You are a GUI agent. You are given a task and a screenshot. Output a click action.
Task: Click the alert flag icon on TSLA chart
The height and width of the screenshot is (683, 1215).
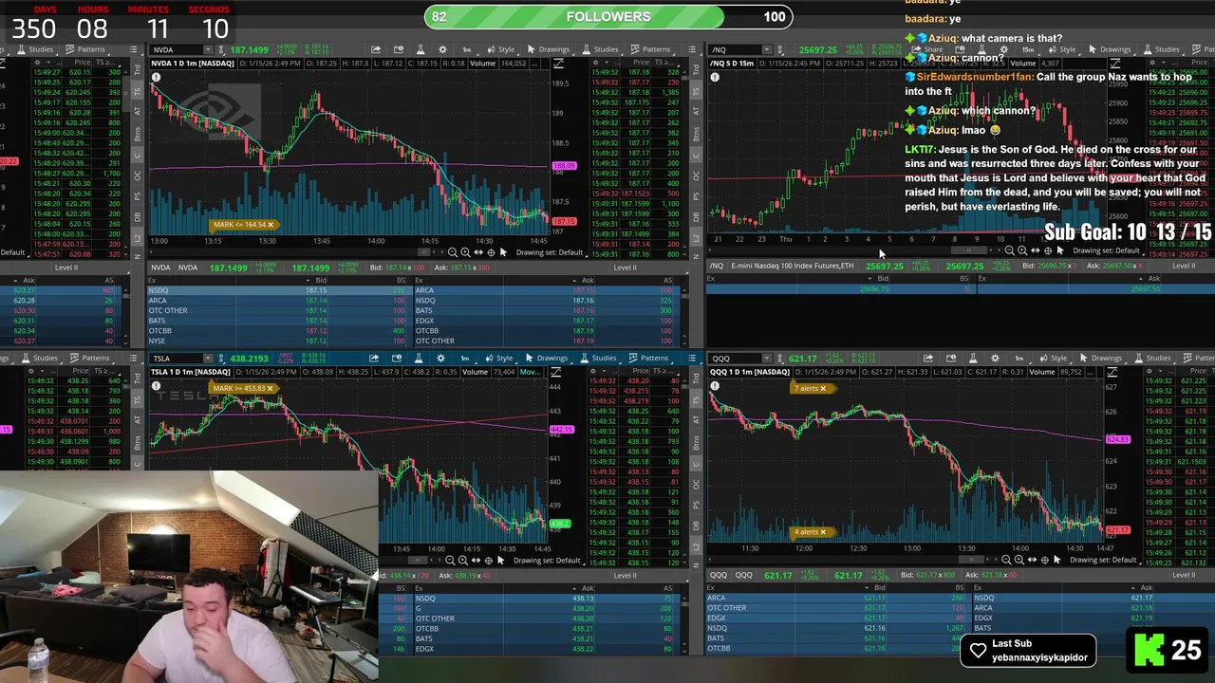pyautogui.click(x=397, y=359)
